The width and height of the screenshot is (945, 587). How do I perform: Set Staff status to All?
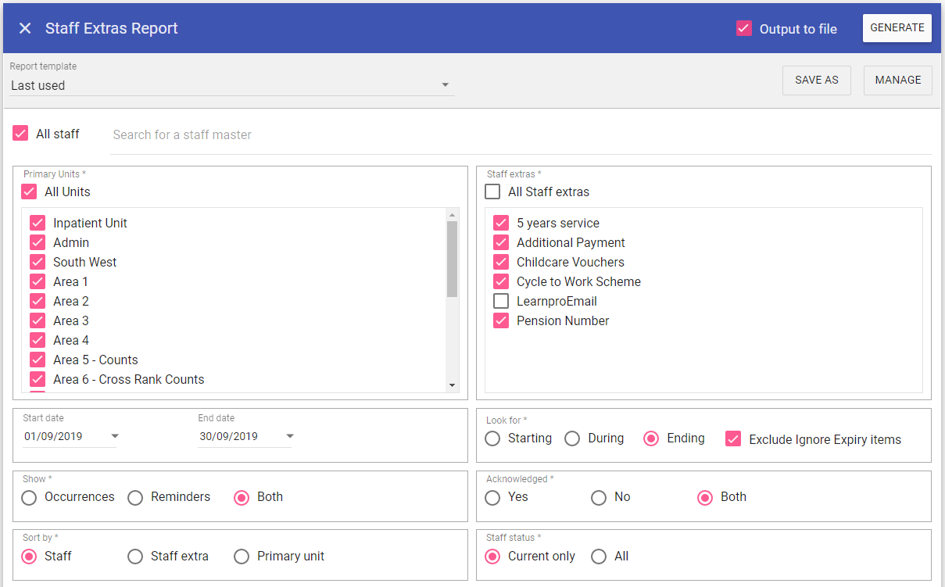tap(599, 557)
